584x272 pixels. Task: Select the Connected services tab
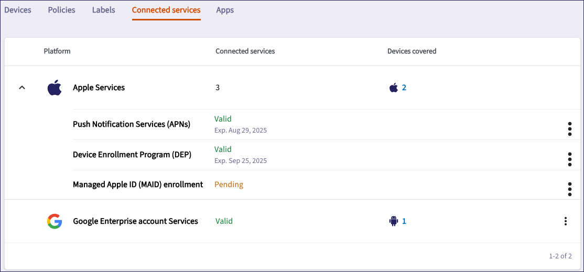166,10
